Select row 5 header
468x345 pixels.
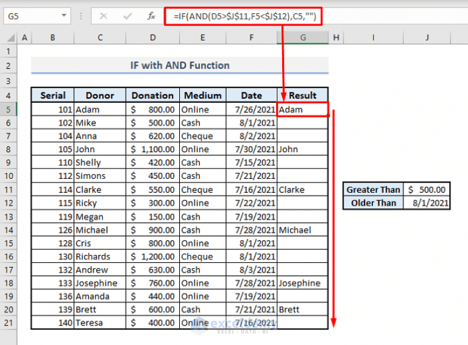pos(9,110)
